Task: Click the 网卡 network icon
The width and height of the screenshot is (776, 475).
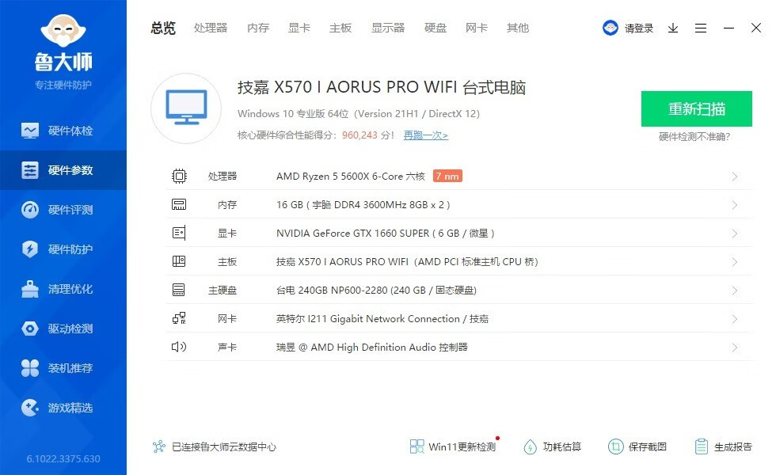Action: point(179,318)
